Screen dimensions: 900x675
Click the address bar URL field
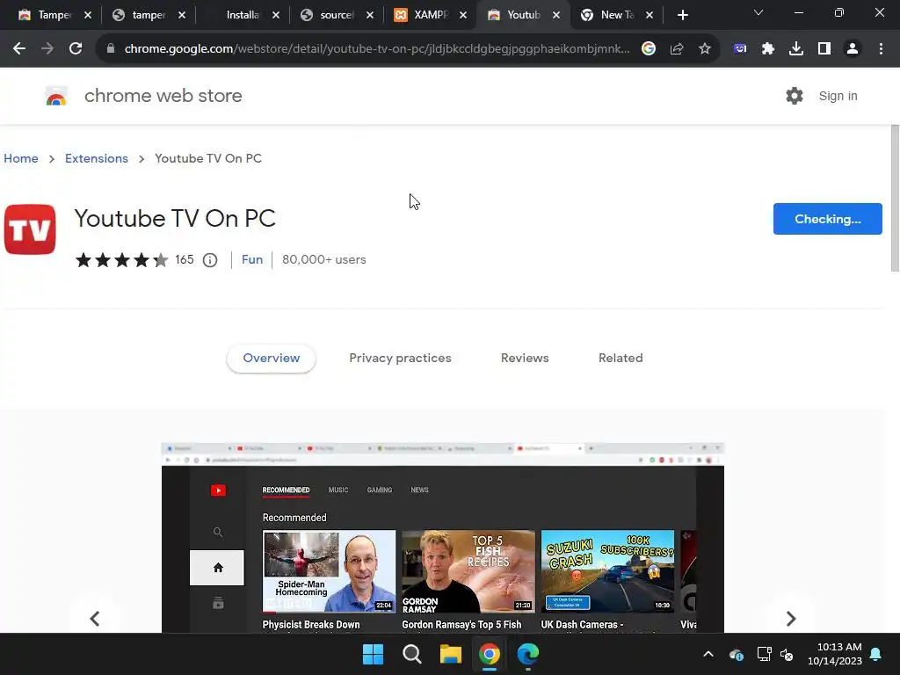tap(376, 49)
